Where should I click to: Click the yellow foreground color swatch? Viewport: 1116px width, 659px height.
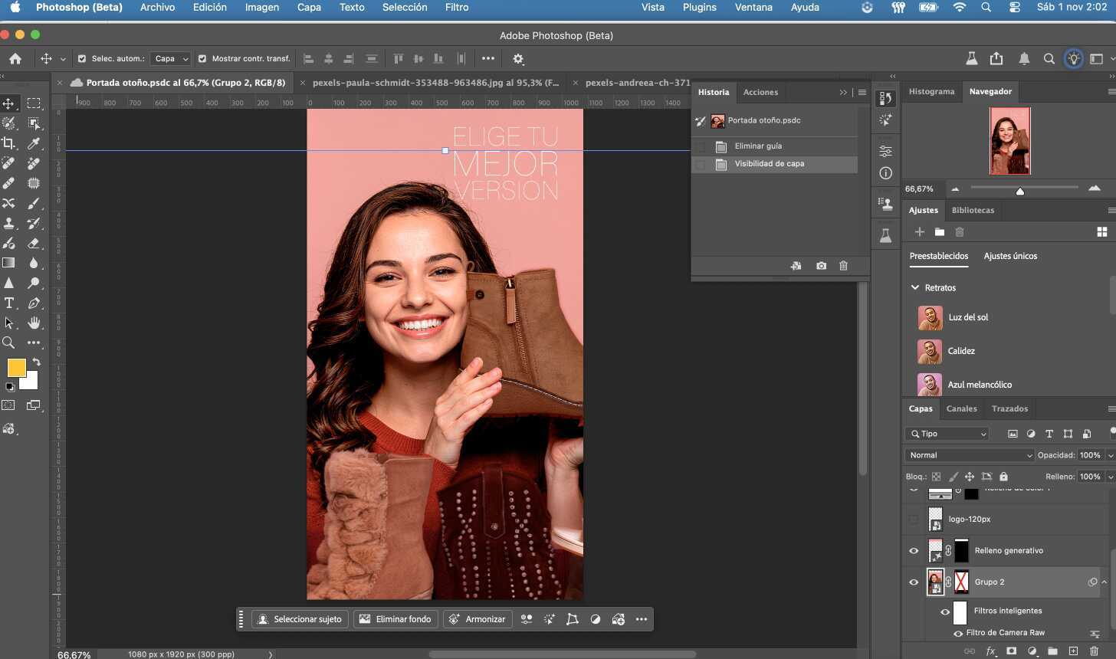16,367
